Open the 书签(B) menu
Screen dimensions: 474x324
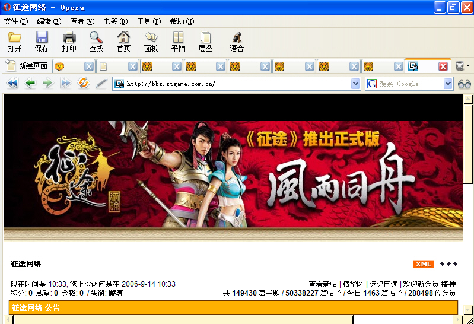tap(116, 21)
